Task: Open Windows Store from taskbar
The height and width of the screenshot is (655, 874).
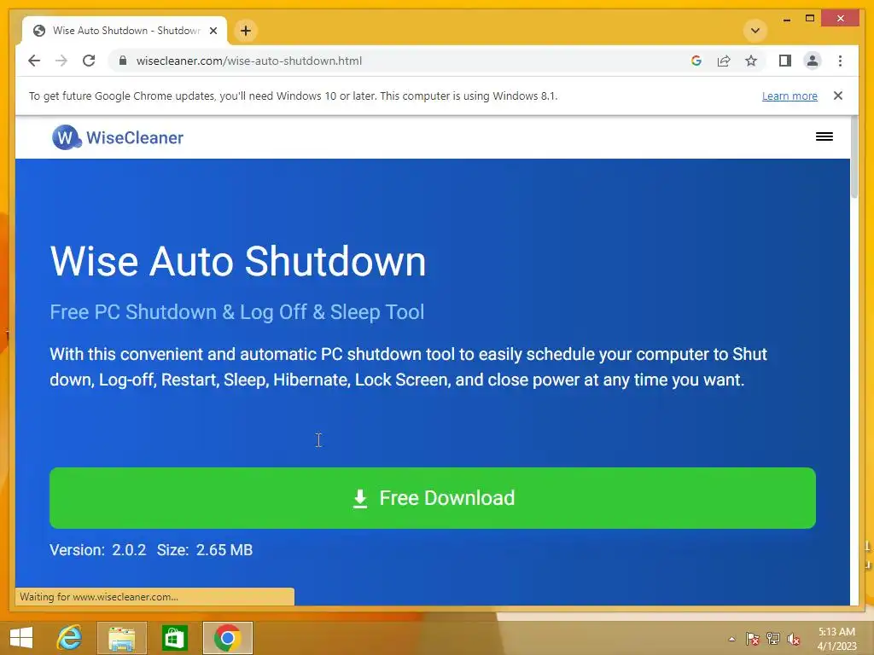Action: coord(174,638)
